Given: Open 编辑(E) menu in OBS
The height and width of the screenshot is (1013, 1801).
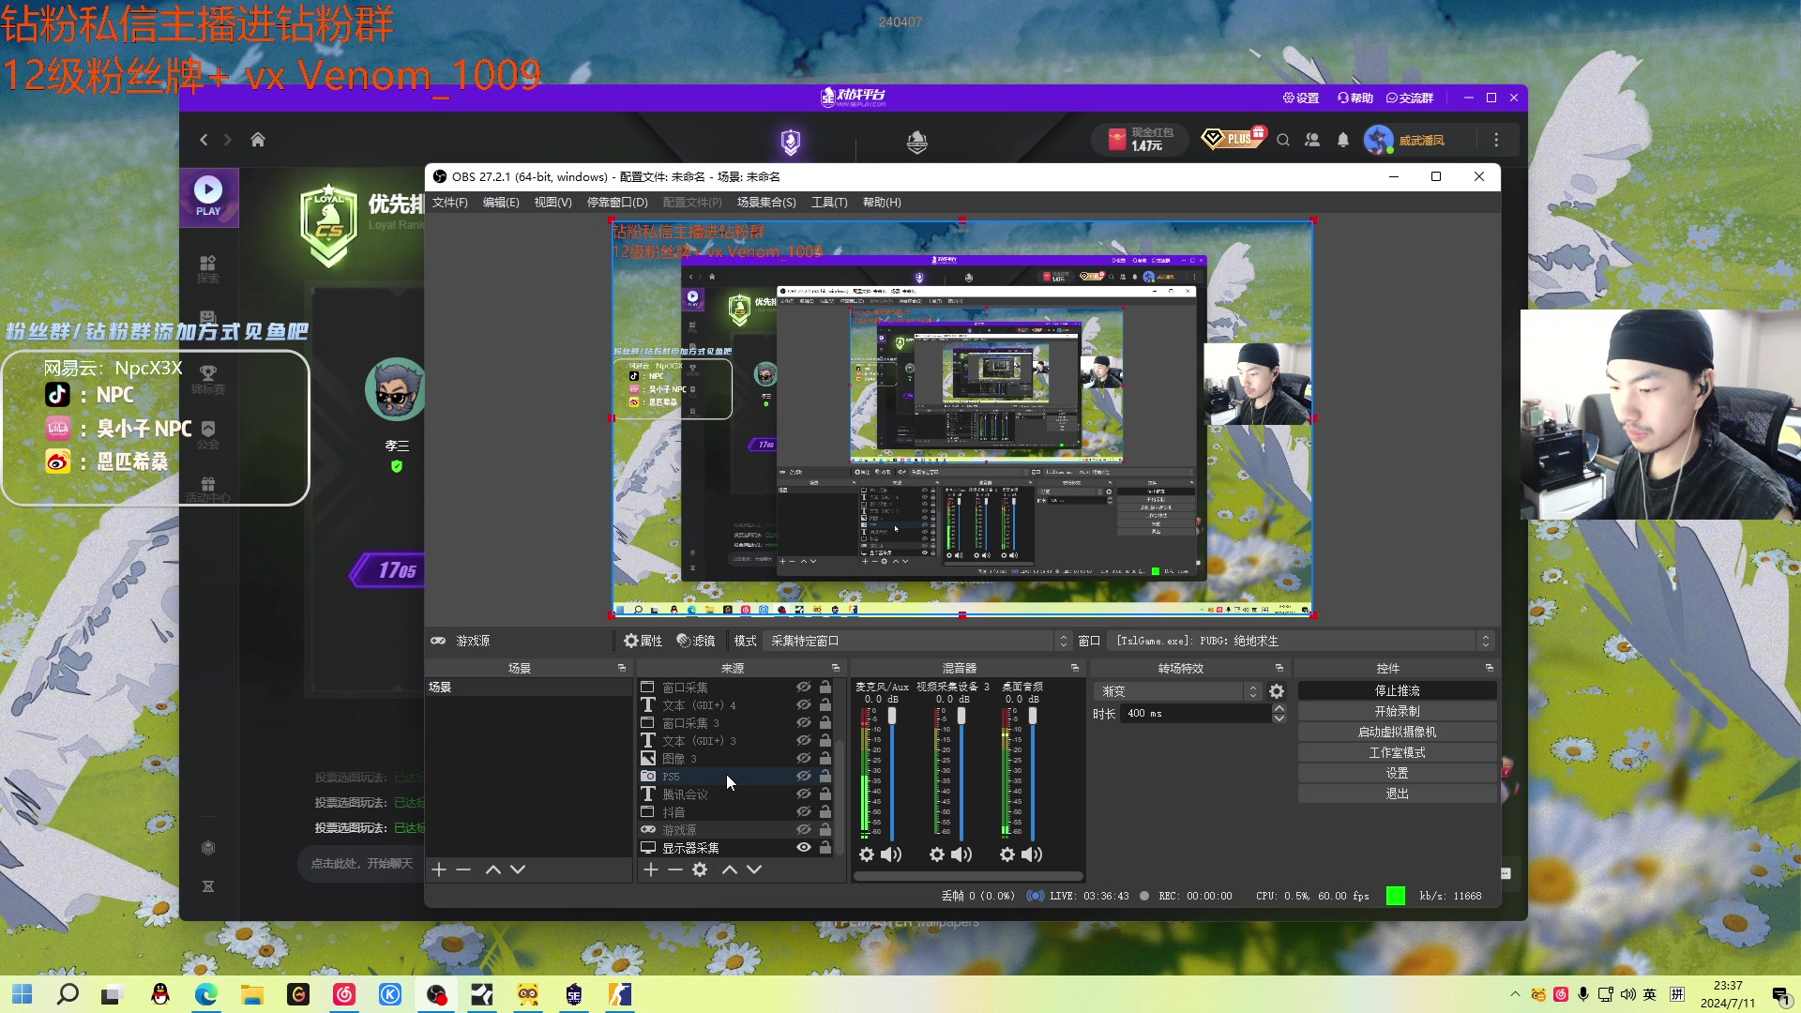Looking at the screenshot, I should tap(501, 203).
